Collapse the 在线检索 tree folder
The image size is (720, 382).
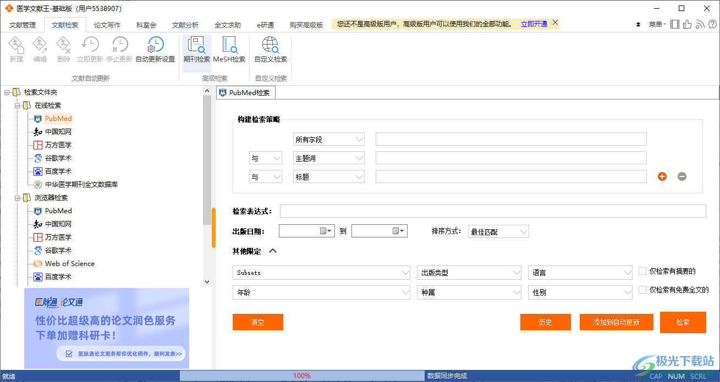[x=18, y=106]
